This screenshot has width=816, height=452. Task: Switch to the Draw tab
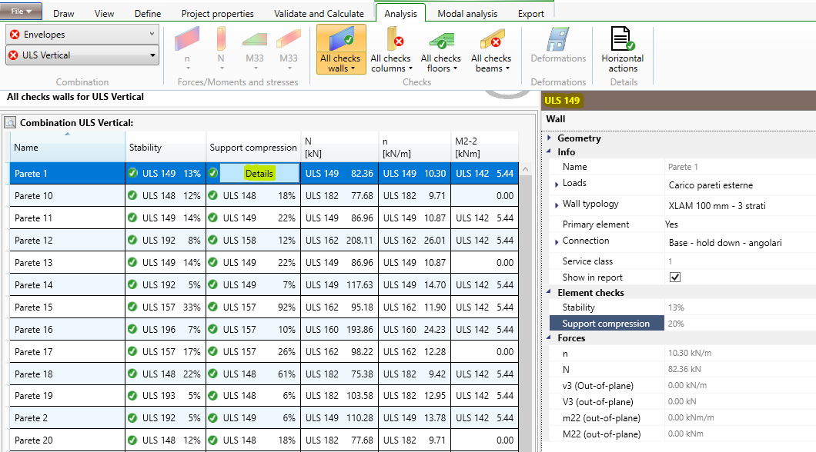click(x=63, y=14)
